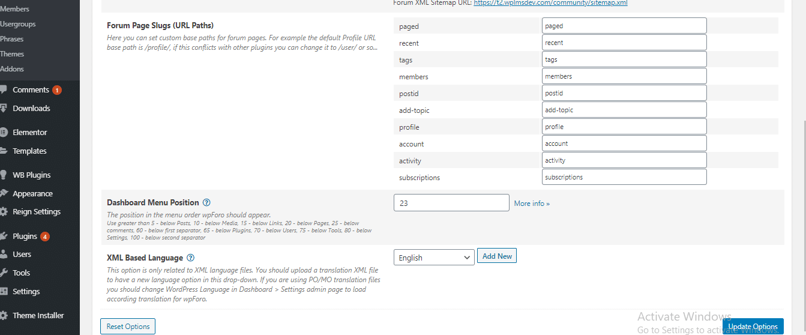Click the Dashboard Menu Position number field

click(x=451, y=203)
